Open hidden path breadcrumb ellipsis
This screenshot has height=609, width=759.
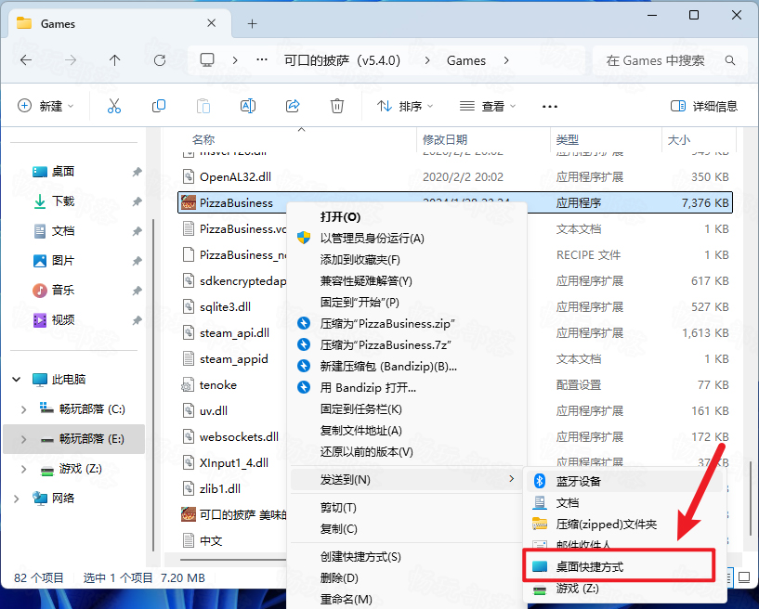point(262,60)
